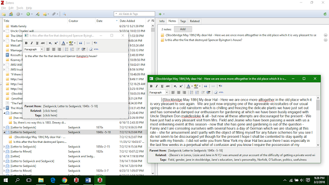
Task: Click the All Fields & Tags search box
Action: pyautogui.click(x=134, y=14)
